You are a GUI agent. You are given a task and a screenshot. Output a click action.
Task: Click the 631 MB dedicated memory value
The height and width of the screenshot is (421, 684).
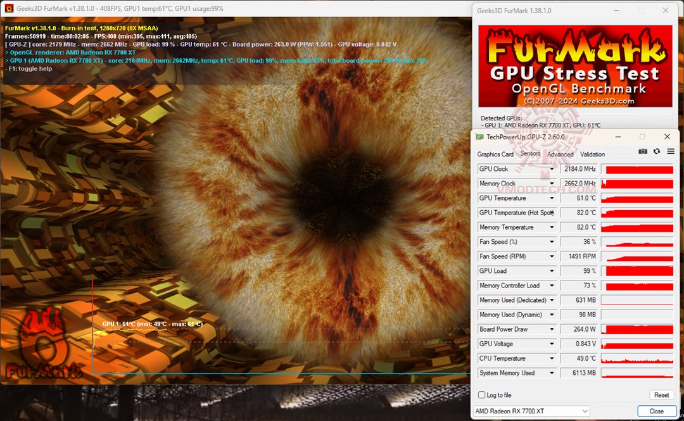click(578, 300)
